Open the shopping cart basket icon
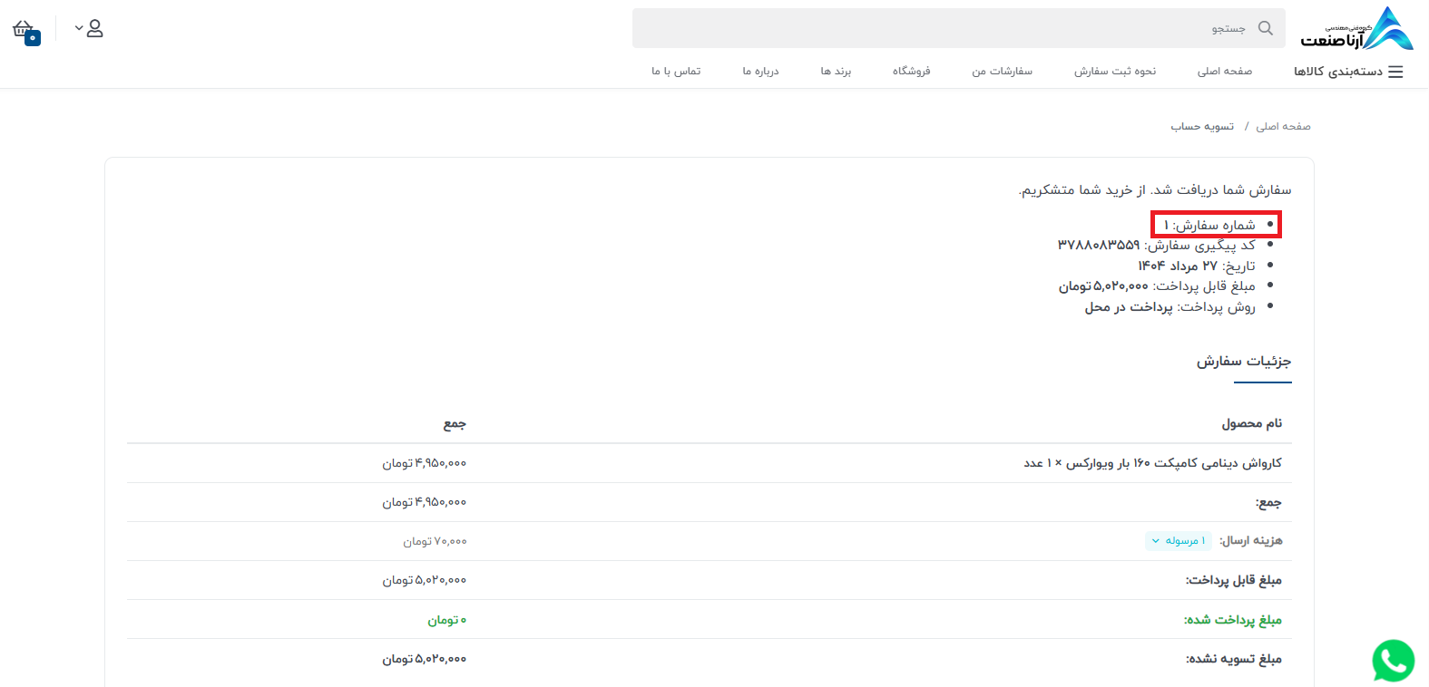 coord(25,32)
